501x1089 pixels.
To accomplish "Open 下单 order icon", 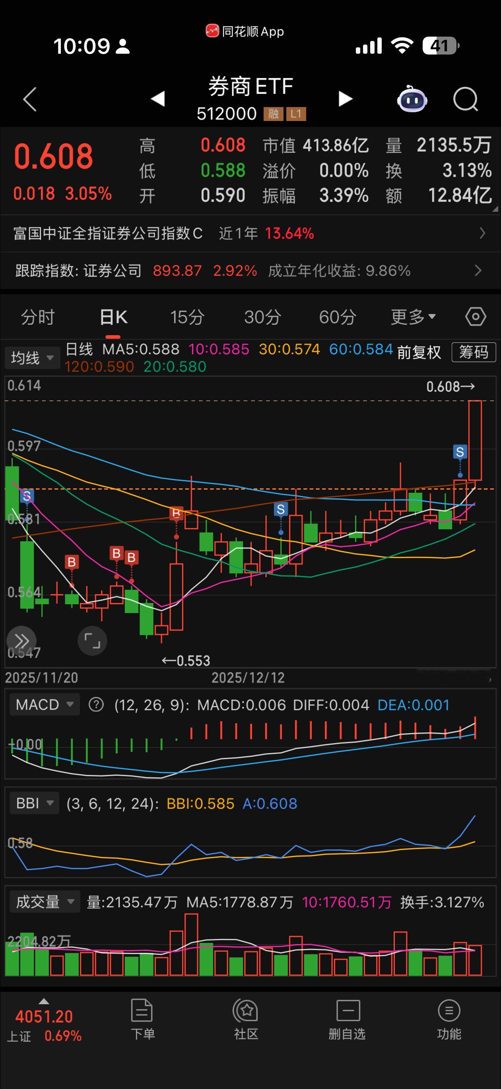I will click(142, 1020).
